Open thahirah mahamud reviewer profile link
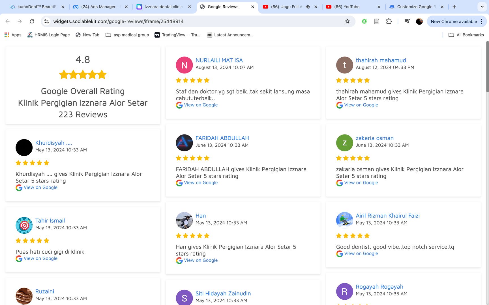The height and width of the screenshot is (305, 489). point(381,60)
